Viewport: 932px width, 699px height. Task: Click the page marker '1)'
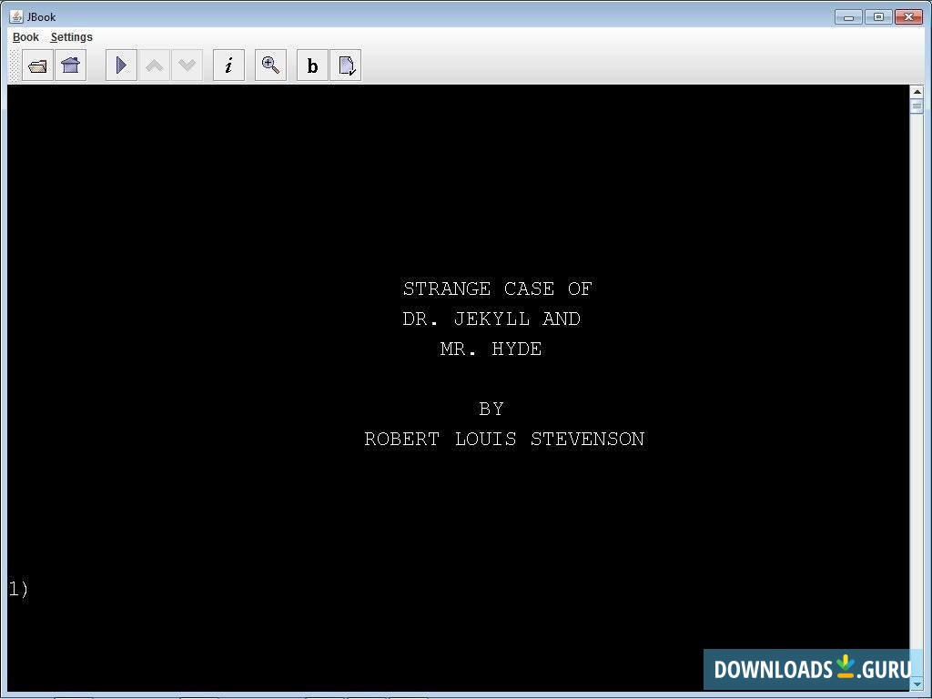tap(18, 589)
